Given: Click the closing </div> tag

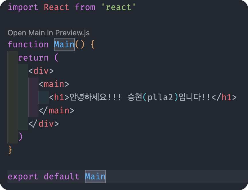Looking at the screenshot, I should 44,123.
